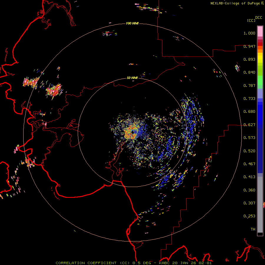Click the 0.893 legend value
The width and height of the screenshot is (265, 265).
coord(249,59)
